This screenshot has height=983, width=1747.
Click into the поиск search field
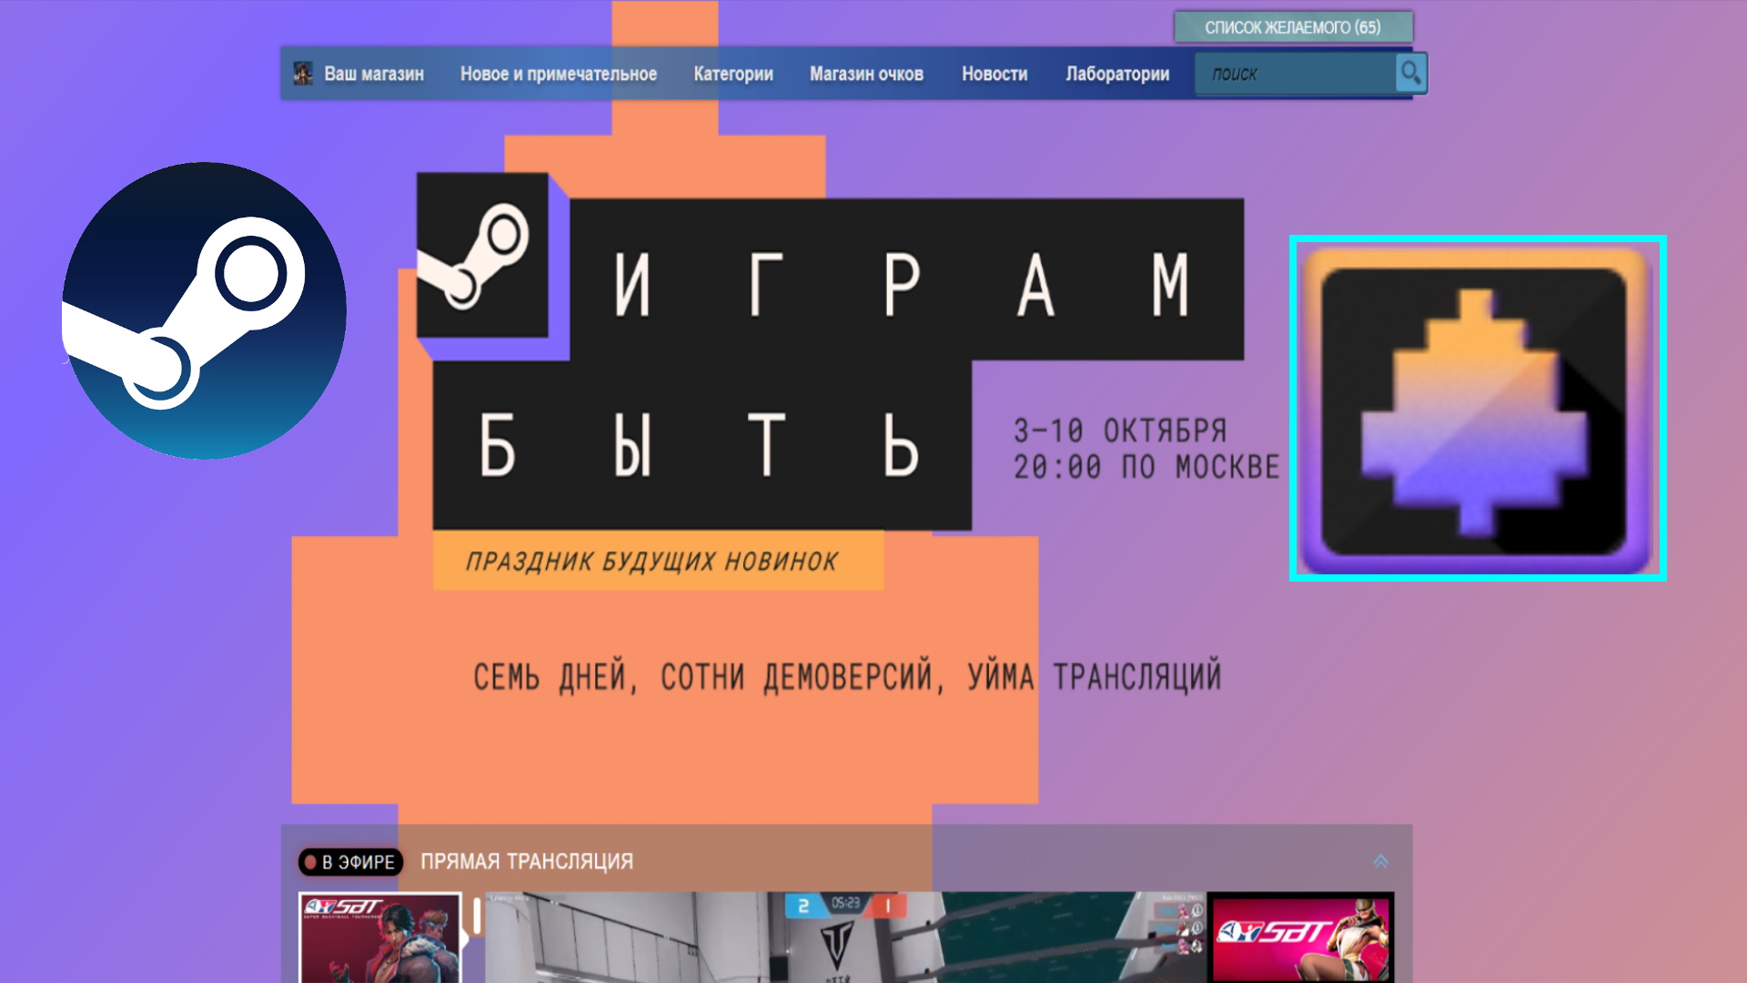pyautogui.click(x=1294, y=74)
